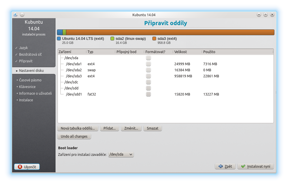Select the /dev/sdd disk row
The width and height of the screenshot is (288, 185).
pyautogui.click(x=165, y=88)
